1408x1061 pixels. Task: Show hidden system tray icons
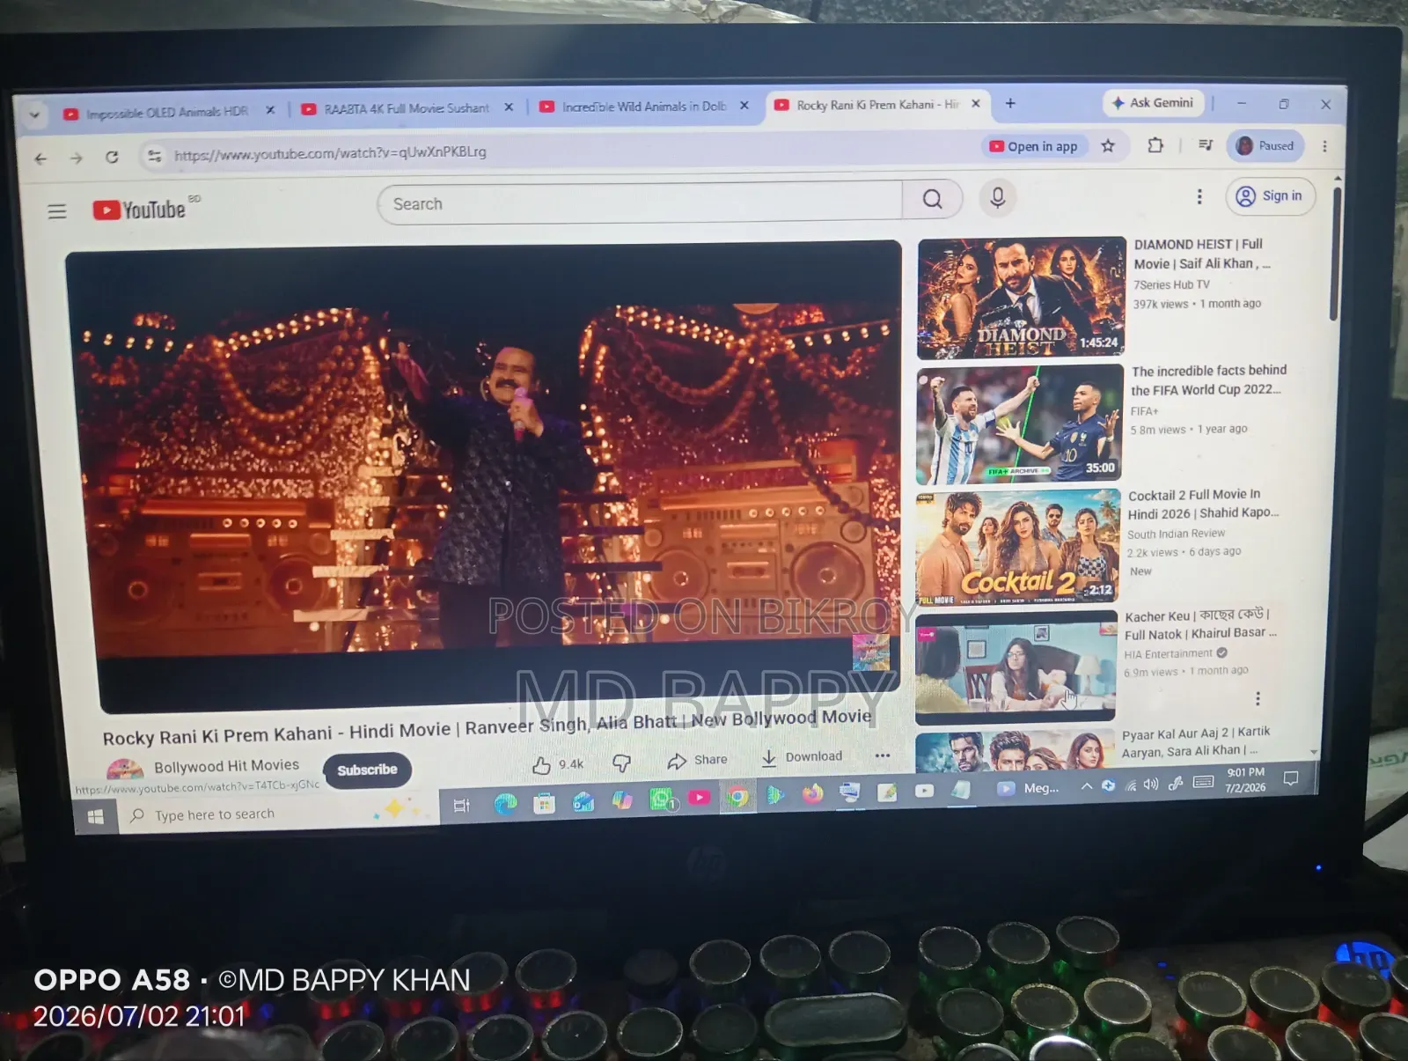1087,786
